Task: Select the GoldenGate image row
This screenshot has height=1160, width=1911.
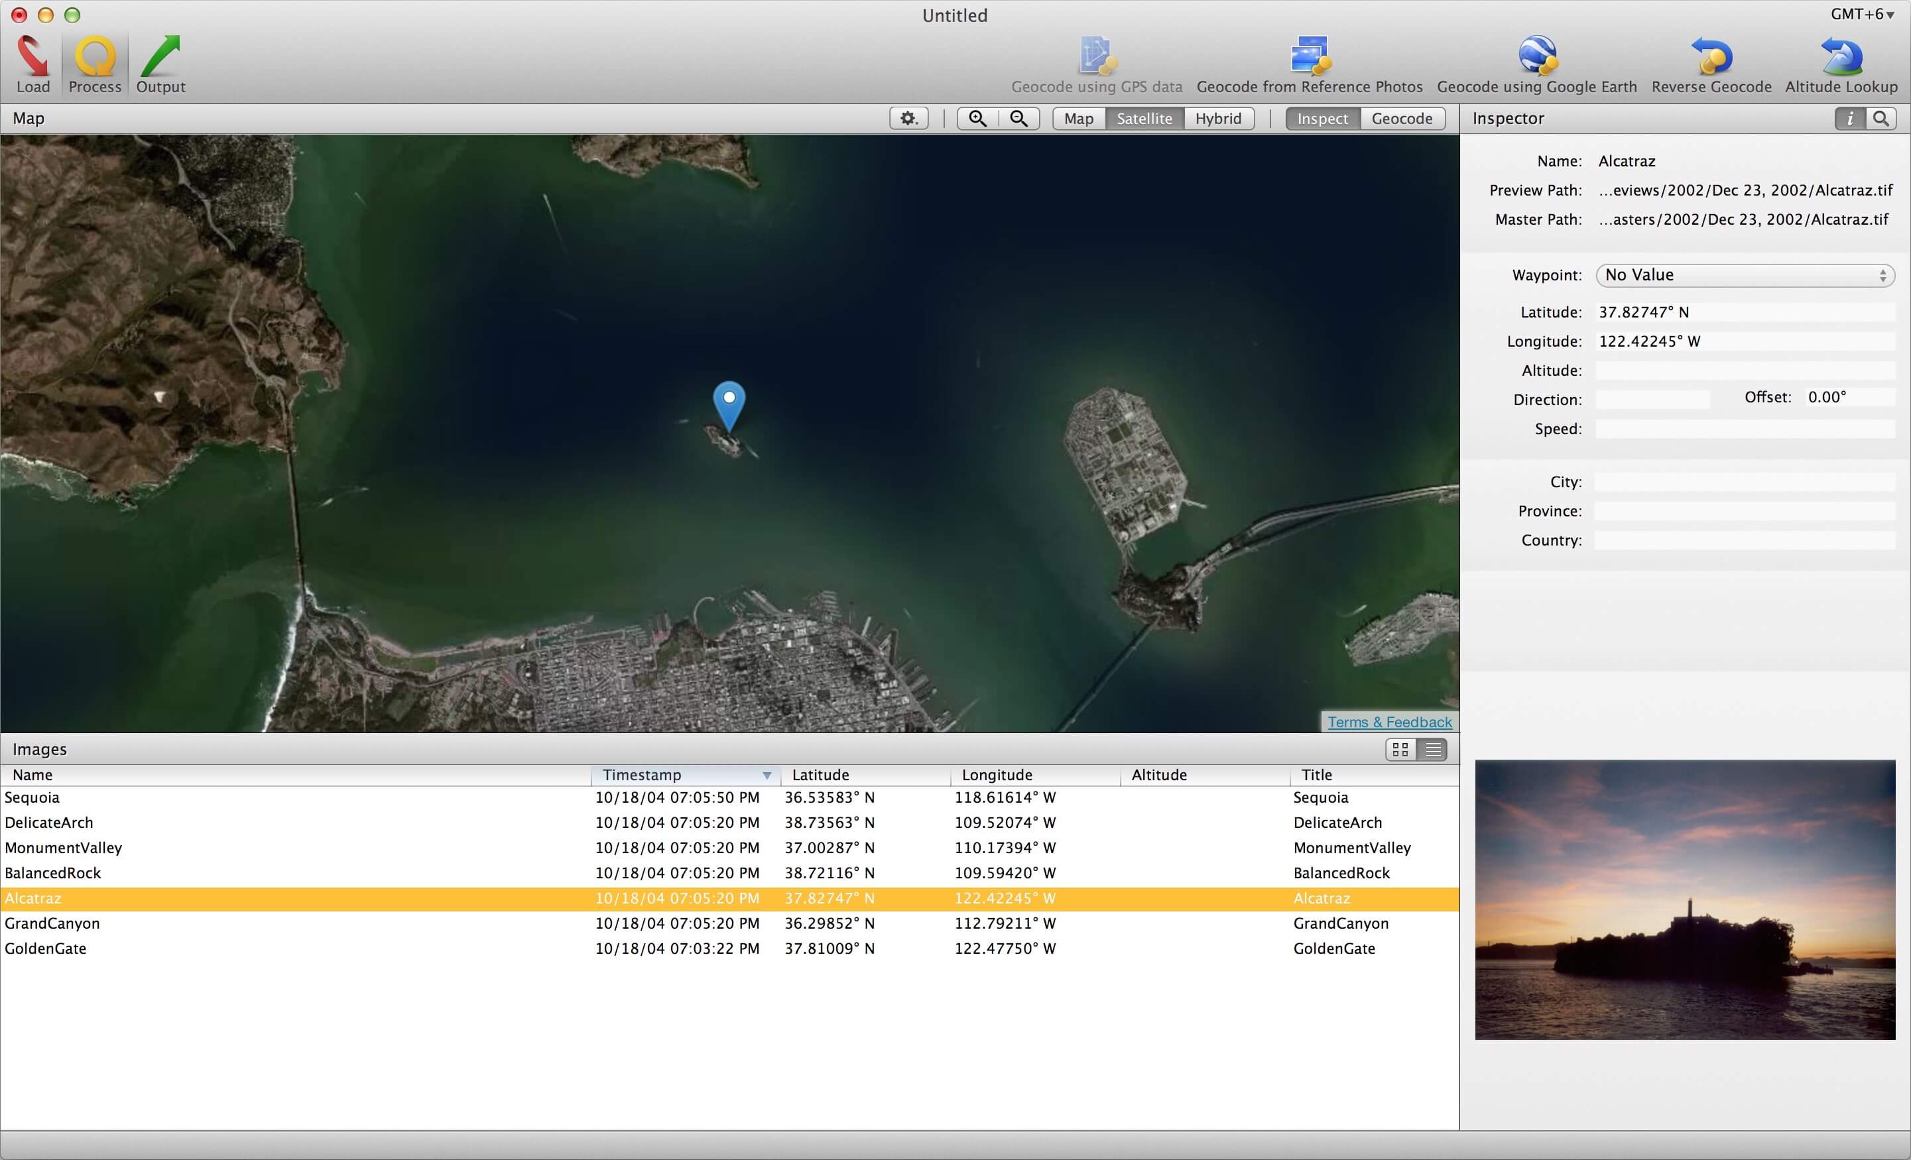Action: coord(46,949)
